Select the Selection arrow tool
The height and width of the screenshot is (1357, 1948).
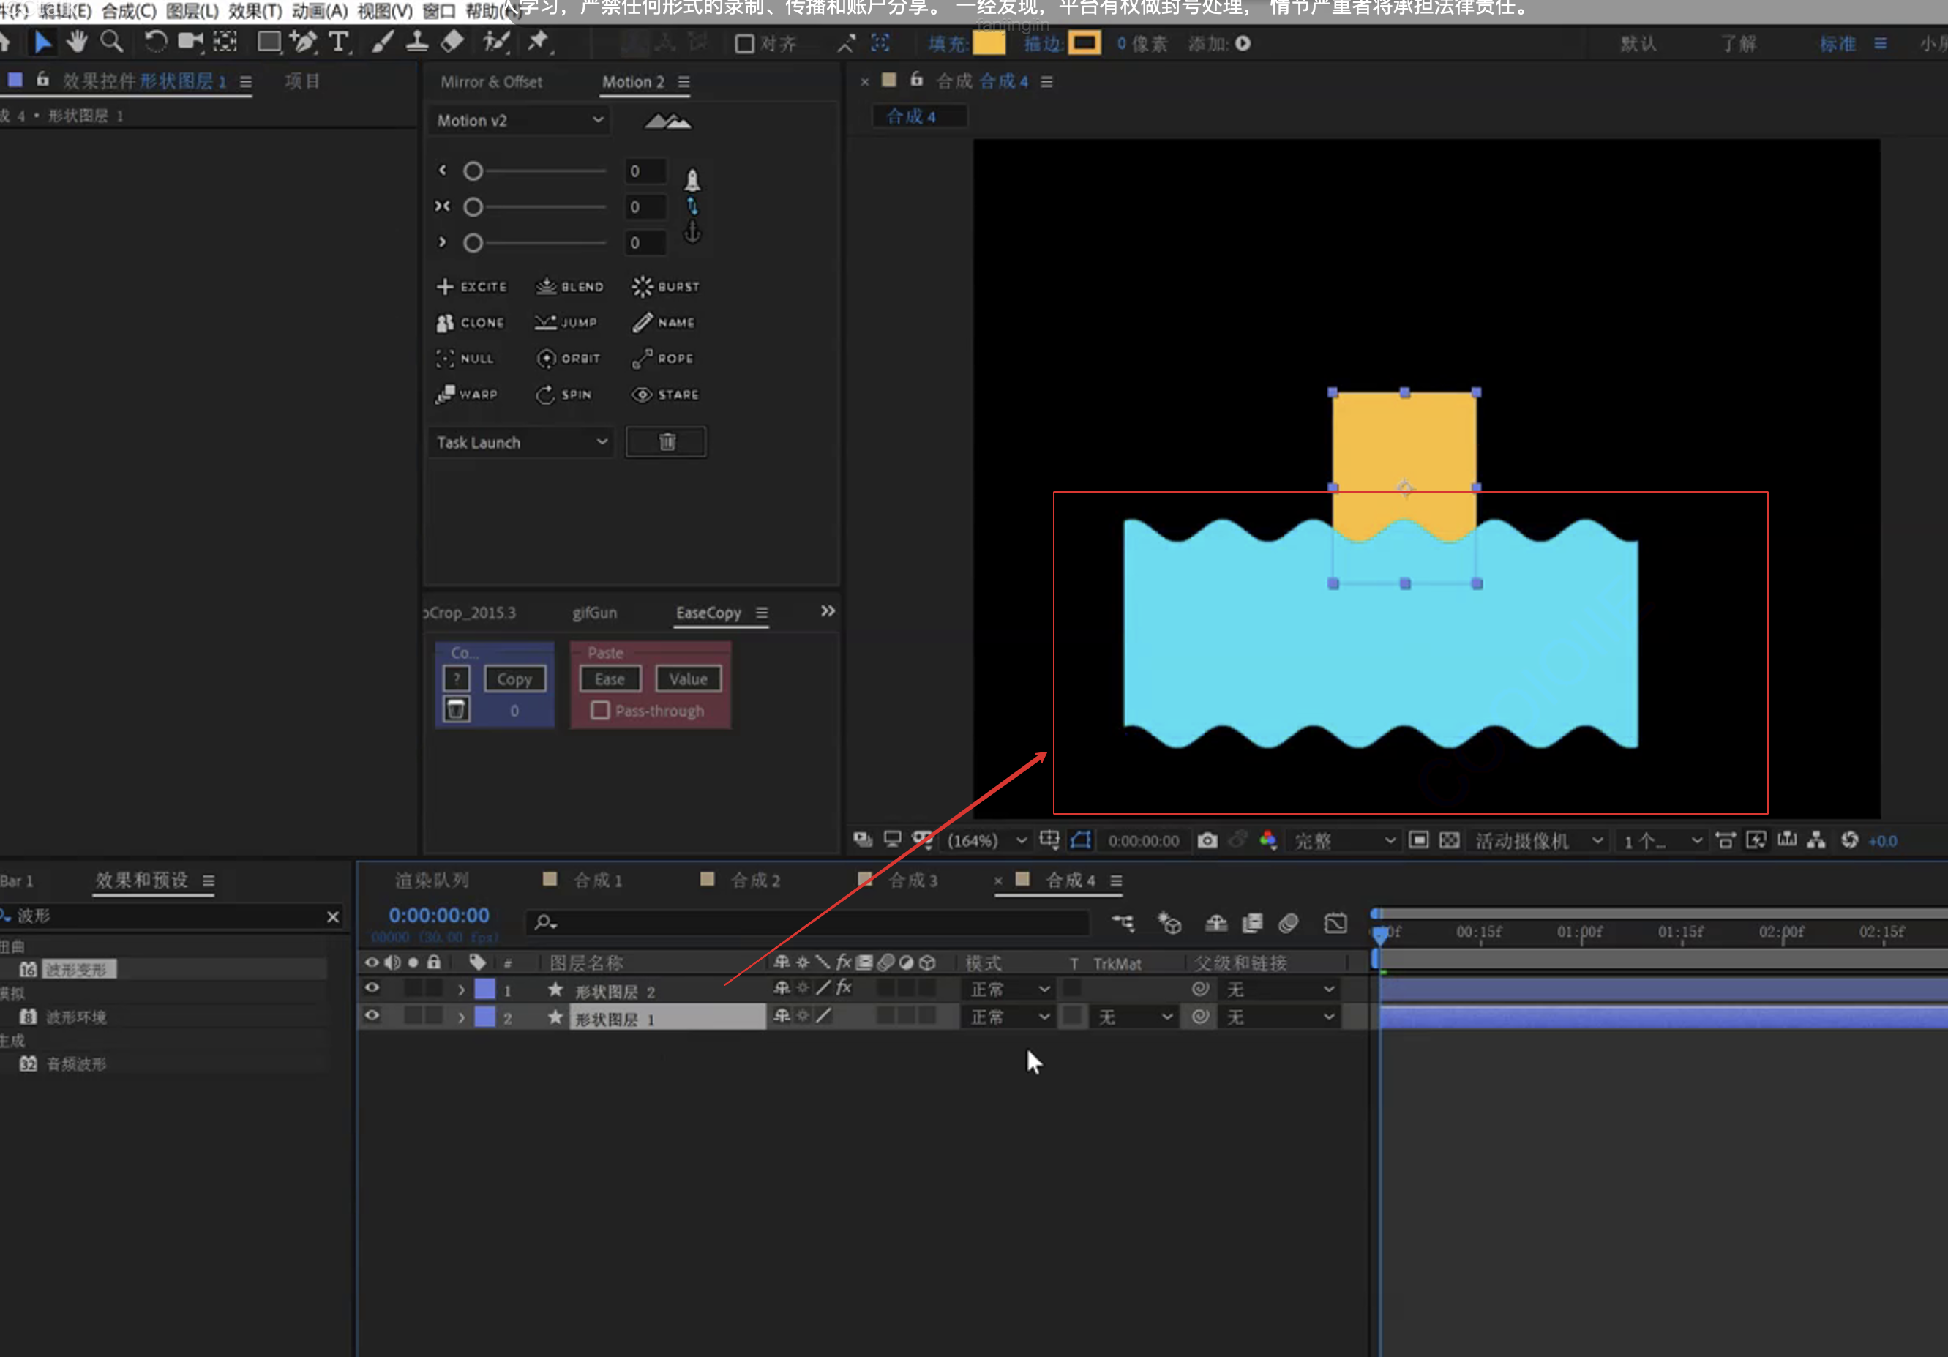pos(42,42)
